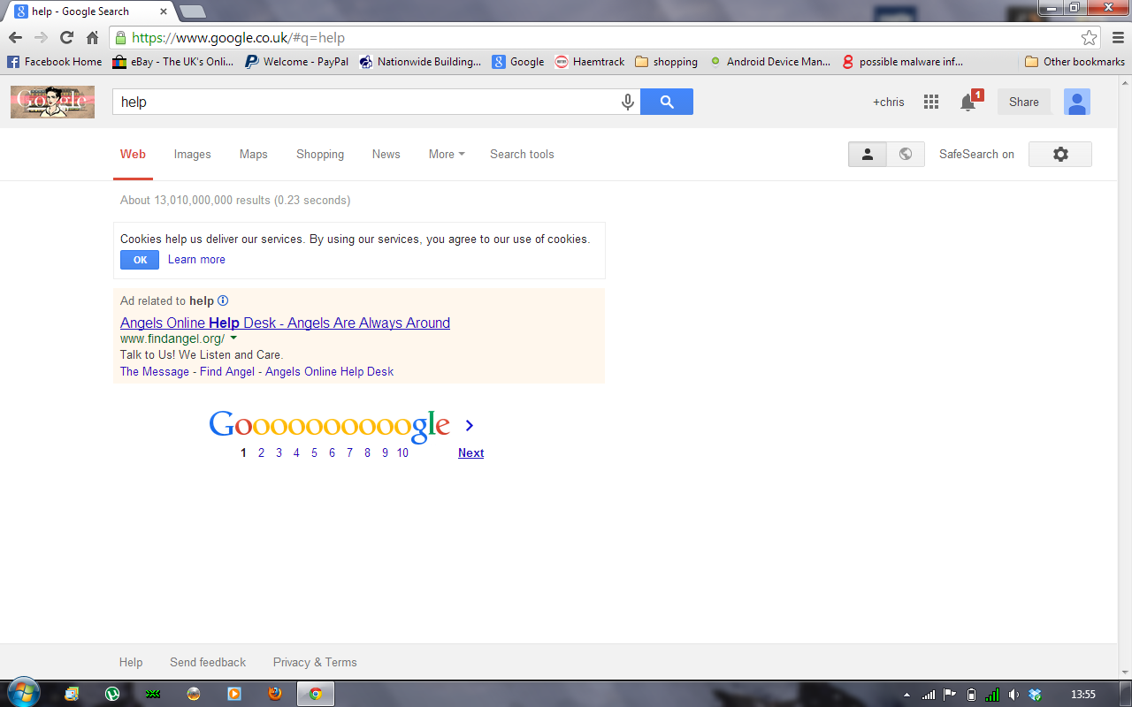Switch to the Maps tab
Viewport: 1132px width, 707px height.
tap(253, 154)
